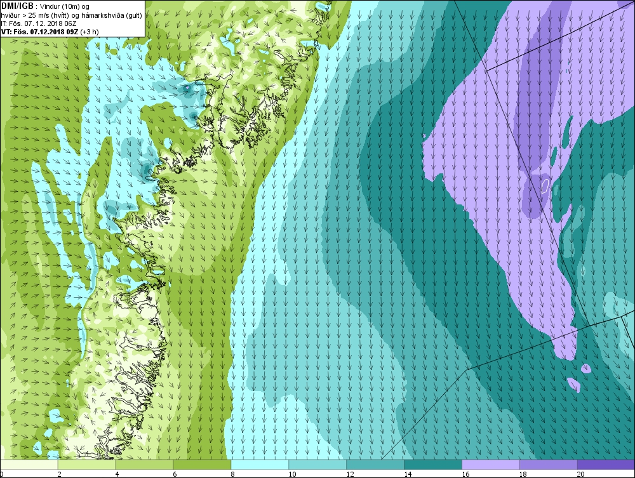Click the 8–10 m/s pale cyan legend swatch
Viewport: 635px width, 478px height.
260,465
